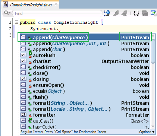
Task: Click the Regular Items status text
Action: 63,132
